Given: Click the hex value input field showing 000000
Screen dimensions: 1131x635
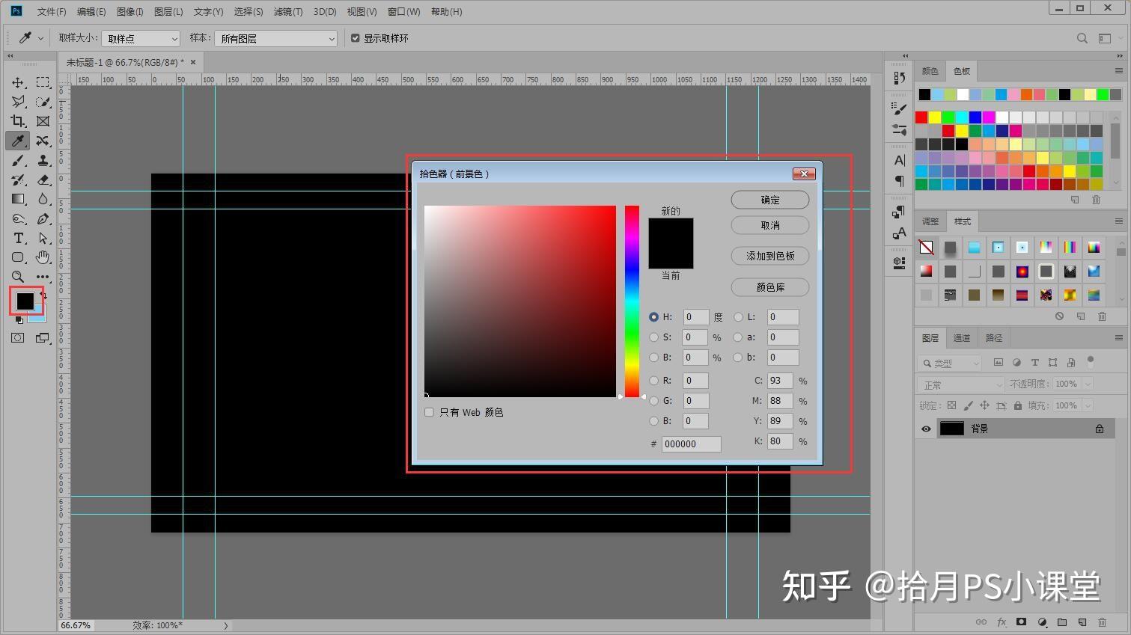Looking at the screenshot, I should click(689, 444).
